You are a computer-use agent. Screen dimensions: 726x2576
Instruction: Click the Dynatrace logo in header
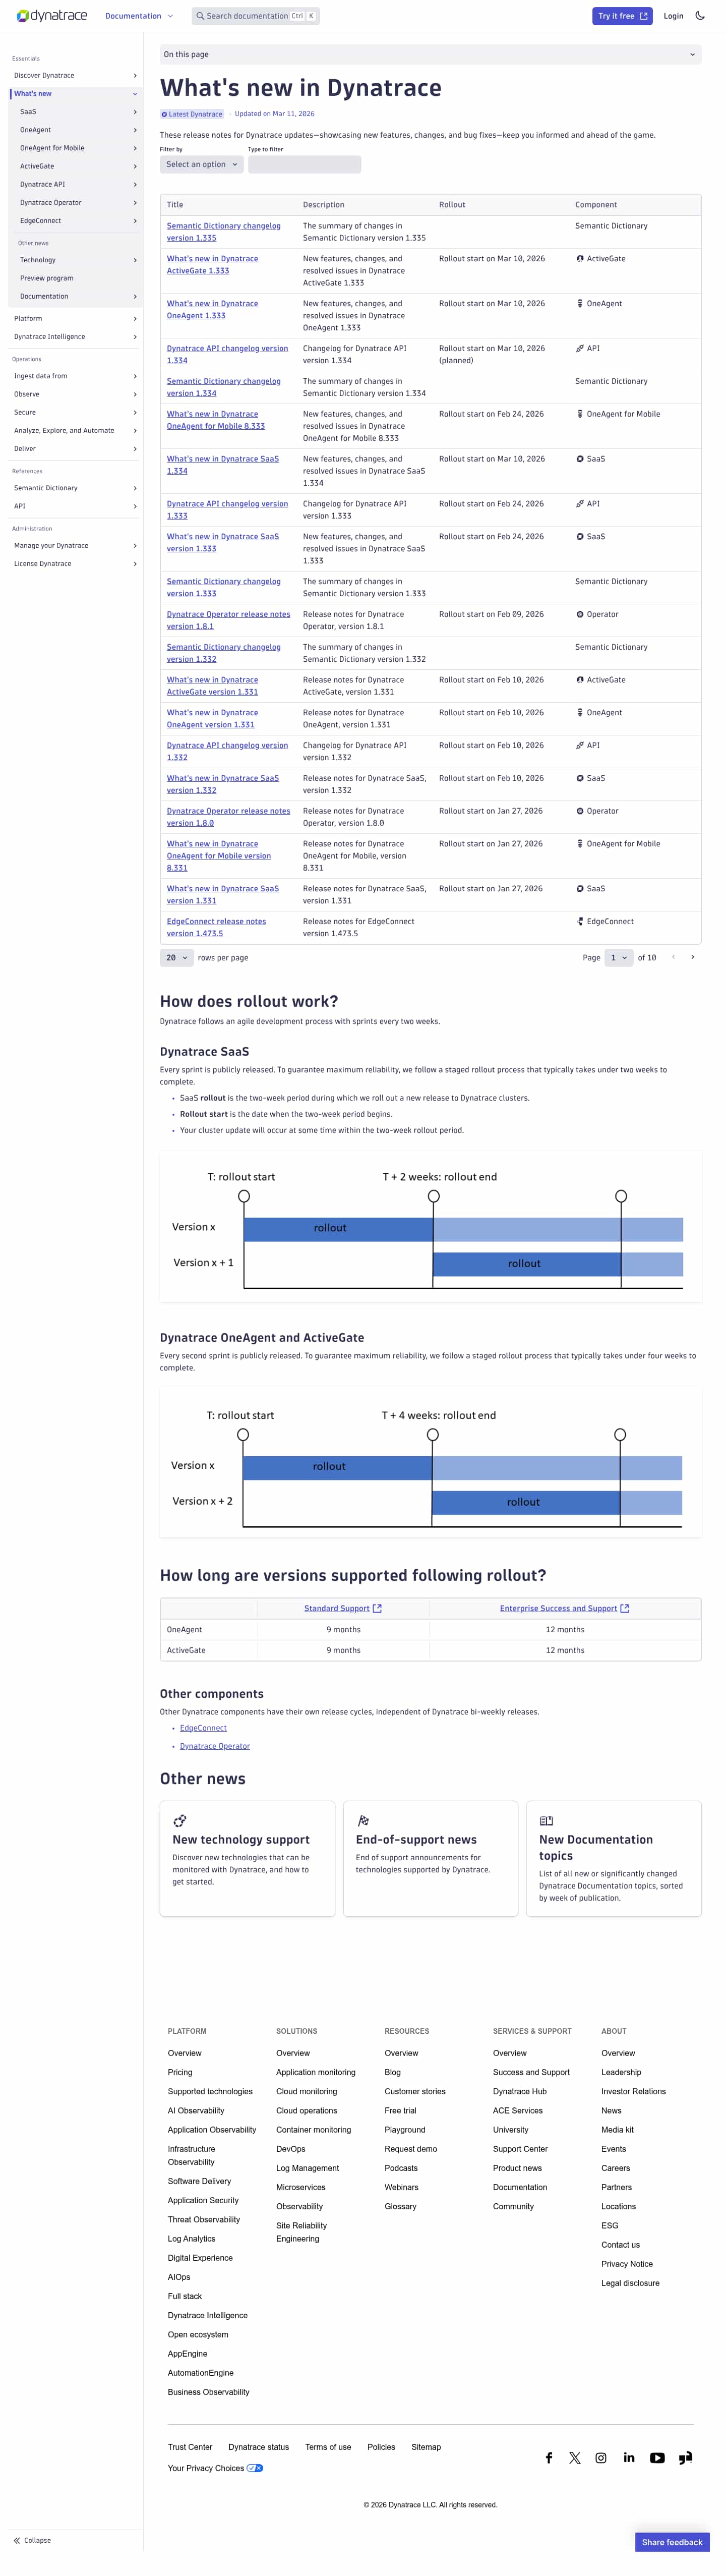tap(52, 16)
